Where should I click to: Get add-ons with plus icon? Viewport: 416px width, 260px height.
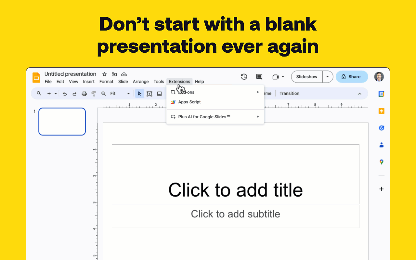click(x=382, y=189)
